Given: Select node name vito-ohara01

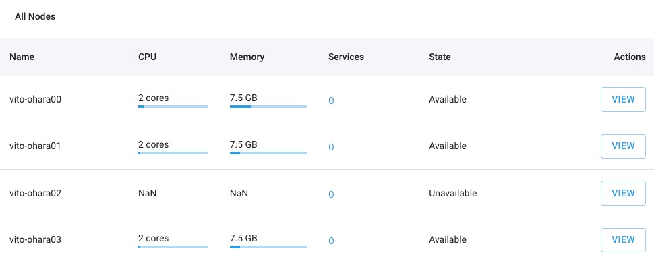Looking at the screenshot, I should pyautogui.click(x=35, y=146).
